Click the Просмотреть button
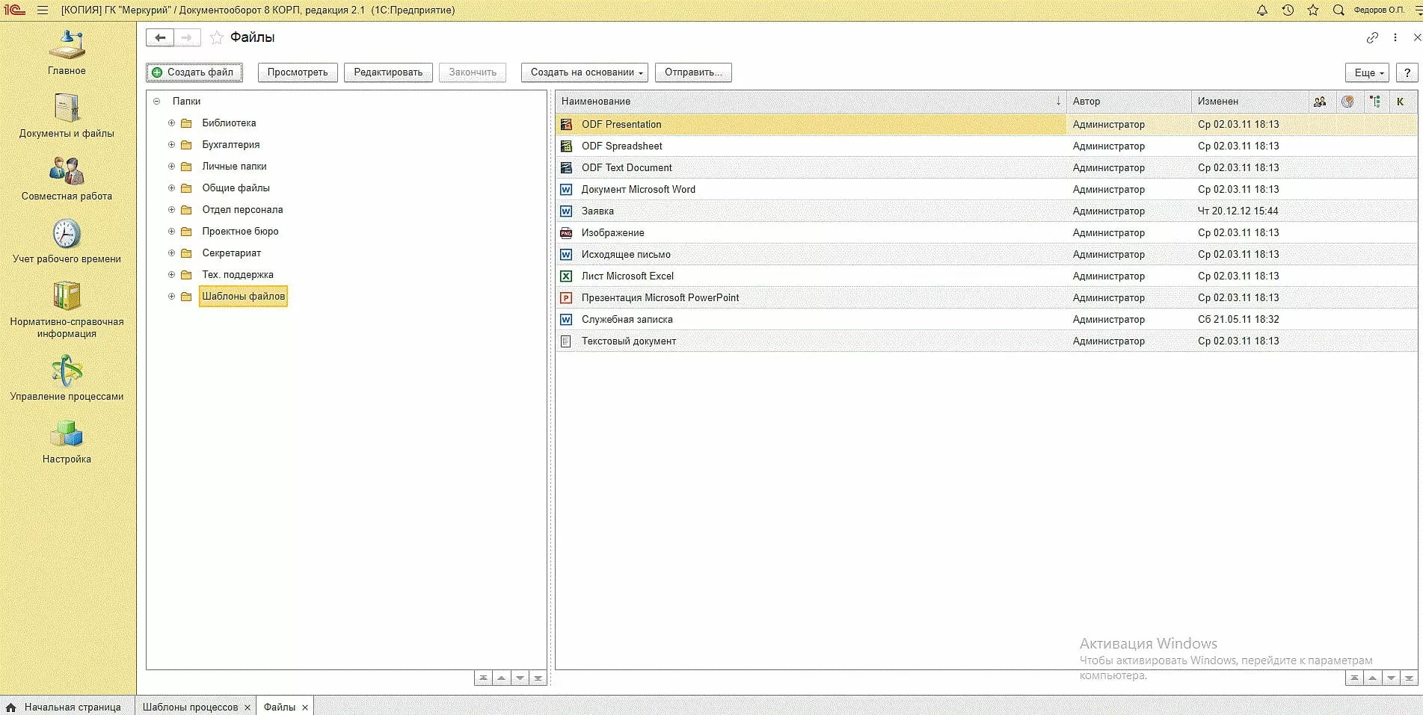The image size is (1423, 715). 298,72
